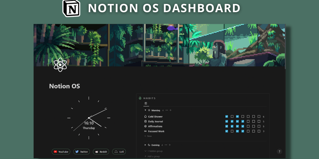Open the help question mark button
Viewport: 319px width, 159px height.
[x=279, y=152]
